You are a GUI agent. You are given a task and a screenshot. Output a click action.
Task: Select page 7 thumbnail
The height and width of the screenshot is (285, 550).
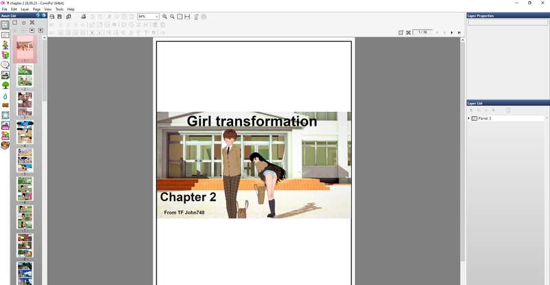(25, 217)
